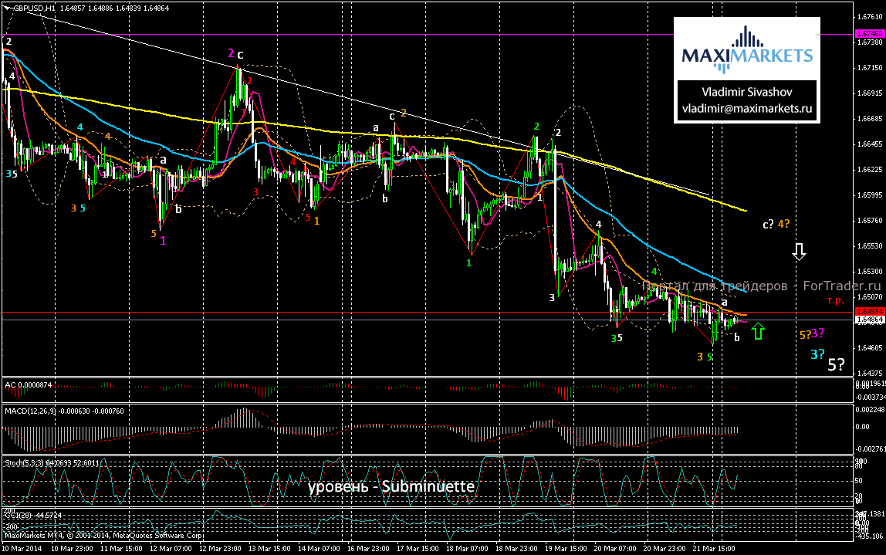
Task: Open the GBPUSD,H1 chart title triangle
Action: pos(6,7)
